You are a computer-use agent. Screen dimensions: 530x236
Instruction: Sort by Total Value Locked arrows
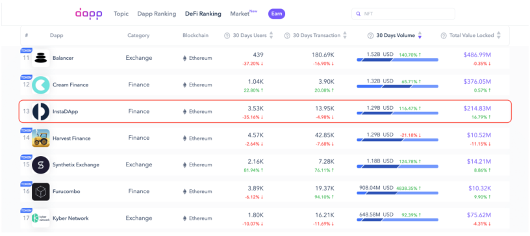pyautogui.click(x=499, y=36)
